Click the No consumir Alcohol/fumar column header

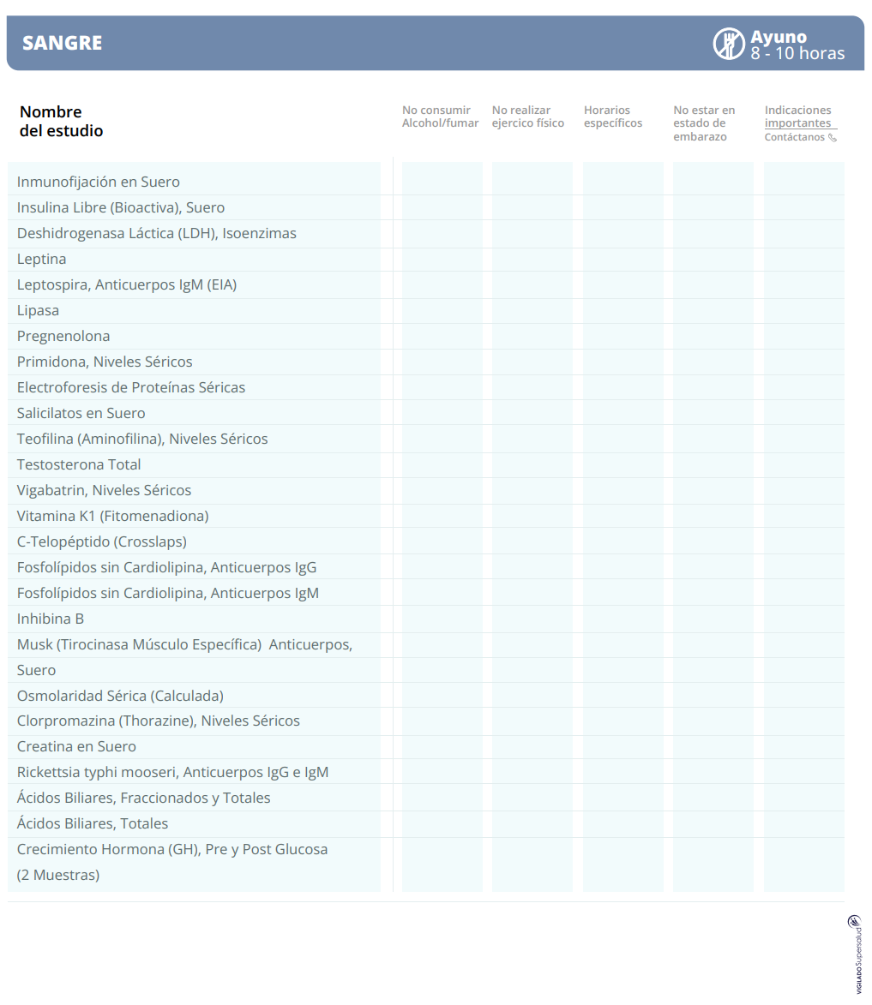[x=440, y=117]
